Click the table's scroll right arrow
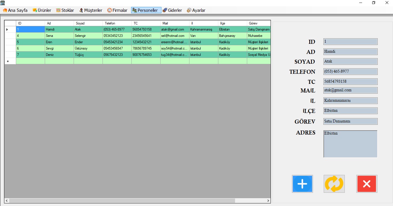 pyautogui.click(x=268, y=201)
